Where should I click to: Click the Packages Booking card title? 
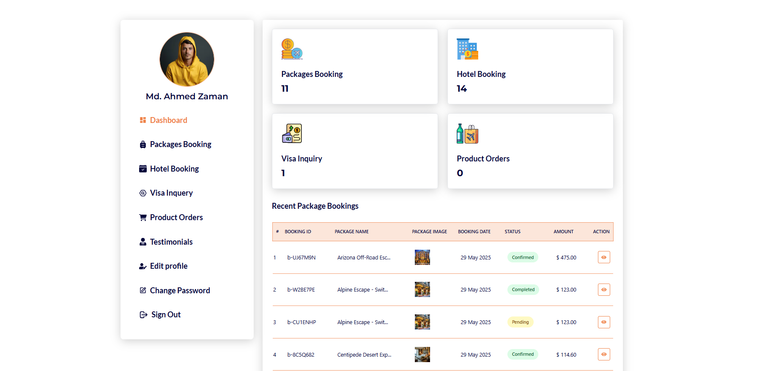312,74
